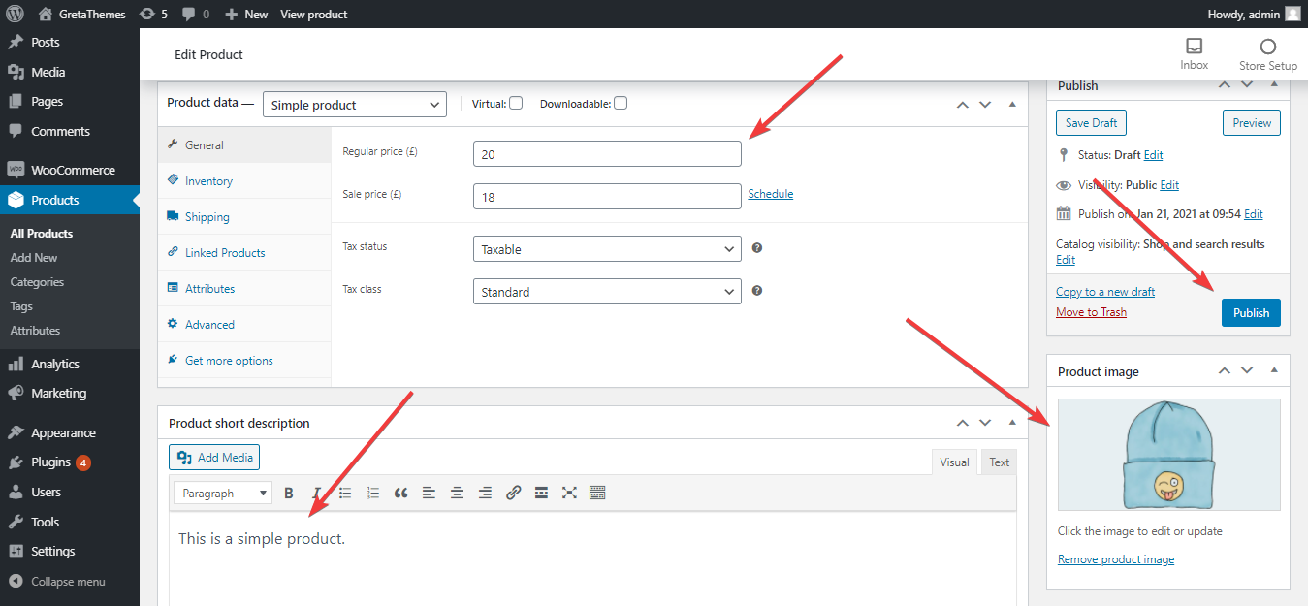Open Marketing in the sidebar
This screenshot has height=606, width=1308.
coord(70,393)
